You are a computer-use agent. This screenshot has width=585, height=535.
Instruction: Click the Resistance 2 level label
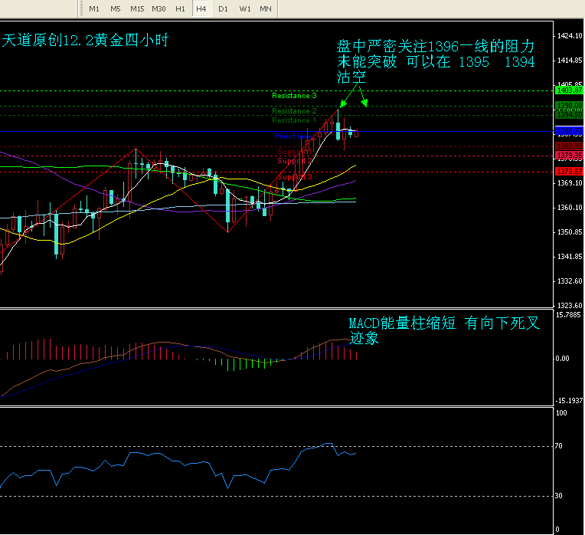pyautogui.click(x=294, y=111)
